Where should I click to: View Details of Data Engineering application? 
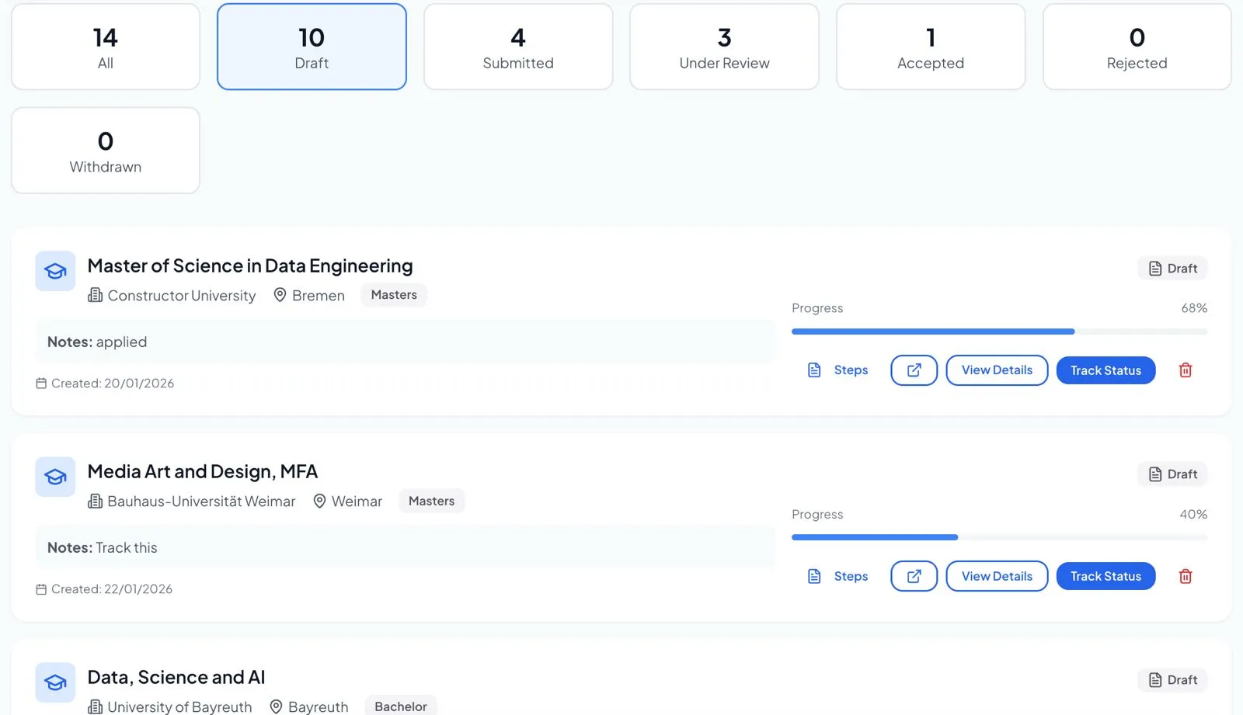point(997,370)
